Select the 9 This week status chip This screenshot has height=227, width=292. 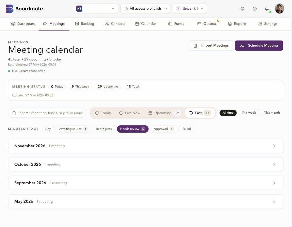point(80,87)
